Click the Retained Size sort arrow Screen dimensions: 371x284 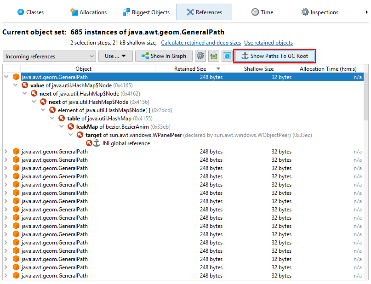tap(218, 69)
